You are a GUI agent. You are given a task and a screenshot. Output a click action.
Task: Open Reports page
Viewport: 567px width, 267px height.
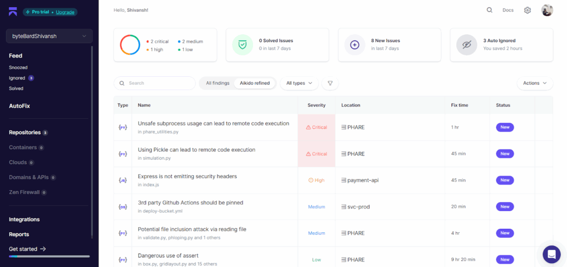click(19, 234)
